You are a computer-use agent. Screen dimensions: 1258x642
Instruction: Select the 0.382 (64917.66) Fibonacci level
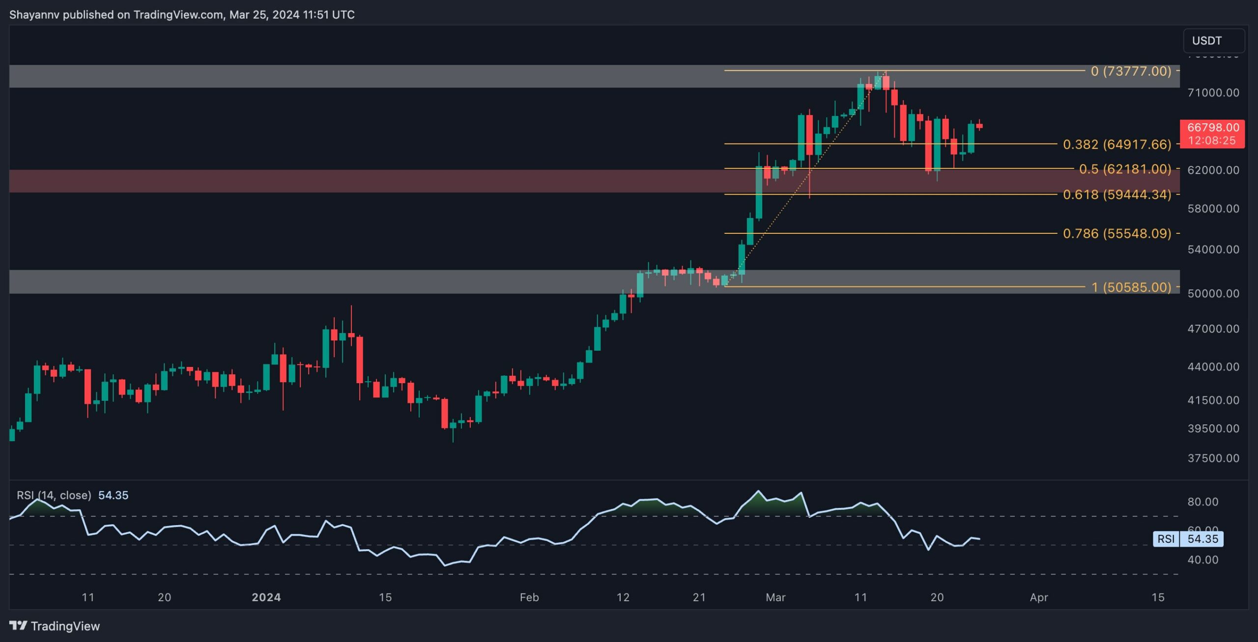1116,144
